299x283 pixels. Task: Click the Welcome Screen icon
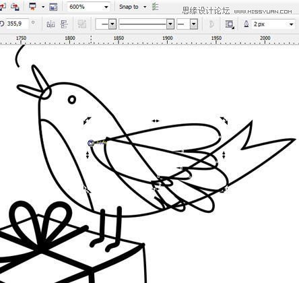pos(53,7)
